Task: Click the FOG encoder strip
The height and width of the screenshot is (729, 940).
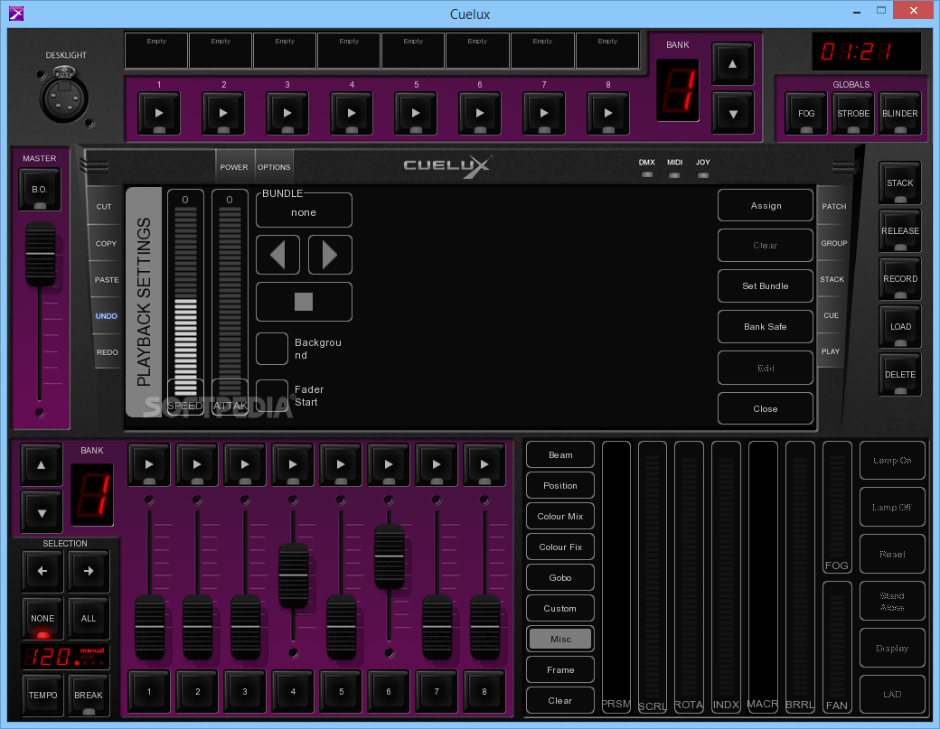Action: [837, 508]
